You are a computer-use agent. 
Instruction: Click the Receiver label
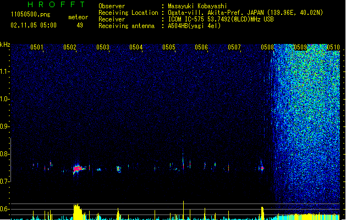pyautogui.click(x=112, y=19)
